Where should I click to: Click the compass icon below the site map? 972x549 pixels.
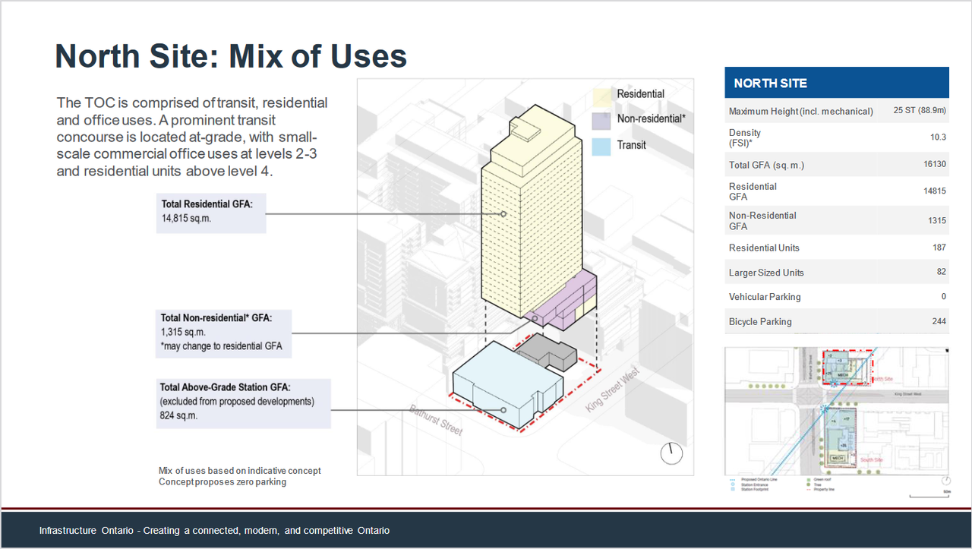tap(945, 481)
